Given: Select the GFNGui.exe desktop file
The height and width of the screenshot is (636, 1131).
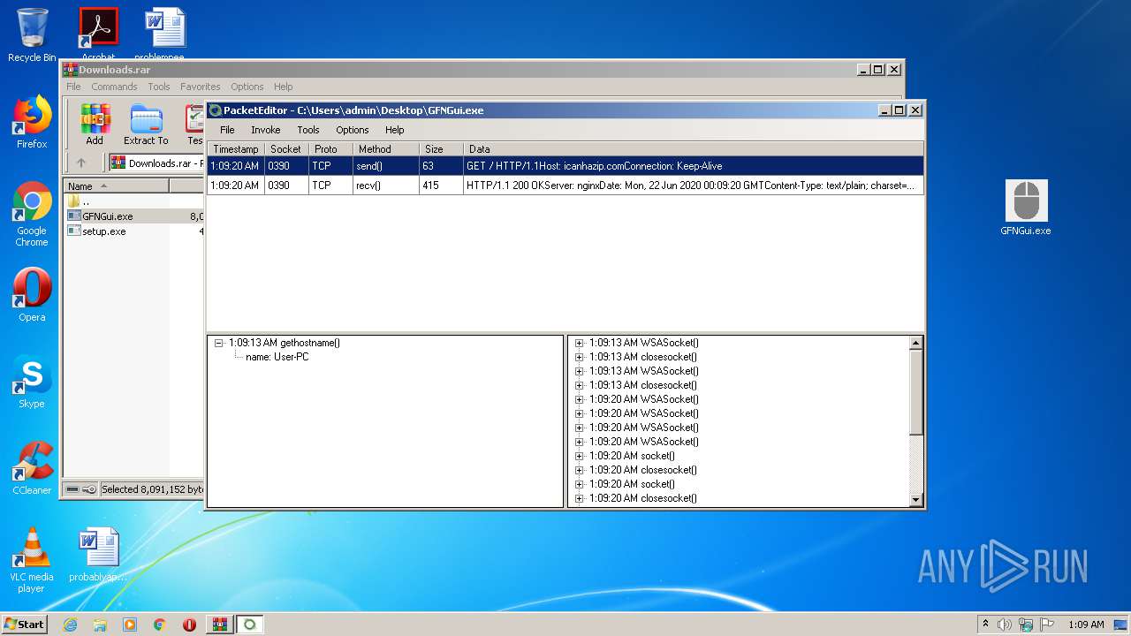Looking at the screenshot, I should [1026, 208].
